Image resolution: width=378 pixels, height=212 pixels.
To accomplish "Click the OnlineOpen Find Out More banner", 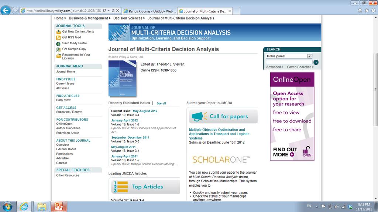I will [292, 117].
